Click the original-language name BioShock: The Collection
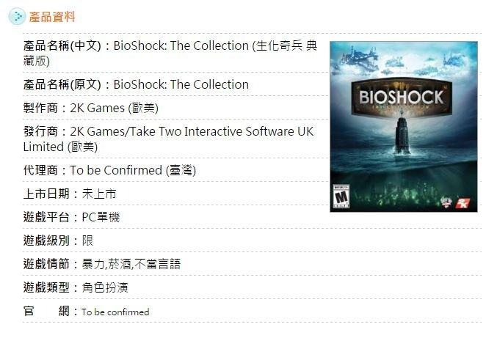The height and width of the screenshot is (338, 497). click(181, 84)
